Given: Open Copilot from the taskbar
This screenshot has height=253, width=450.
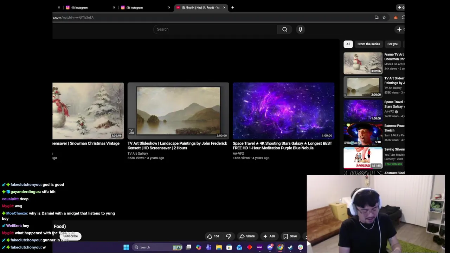Looking at the screenshot, I should click(199, 247).
